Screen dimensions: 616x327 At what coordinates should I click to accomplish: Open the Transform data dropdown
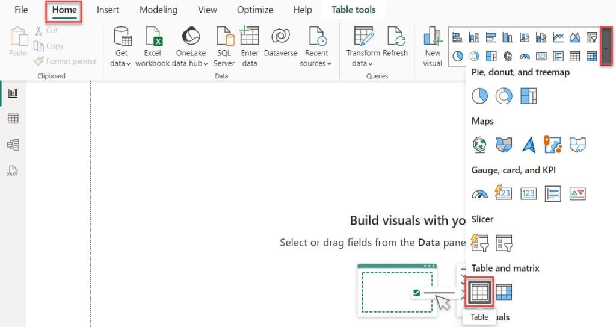(x=363, y=46)
